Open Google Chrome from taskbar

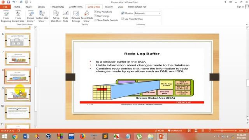[x=15, y=136]
